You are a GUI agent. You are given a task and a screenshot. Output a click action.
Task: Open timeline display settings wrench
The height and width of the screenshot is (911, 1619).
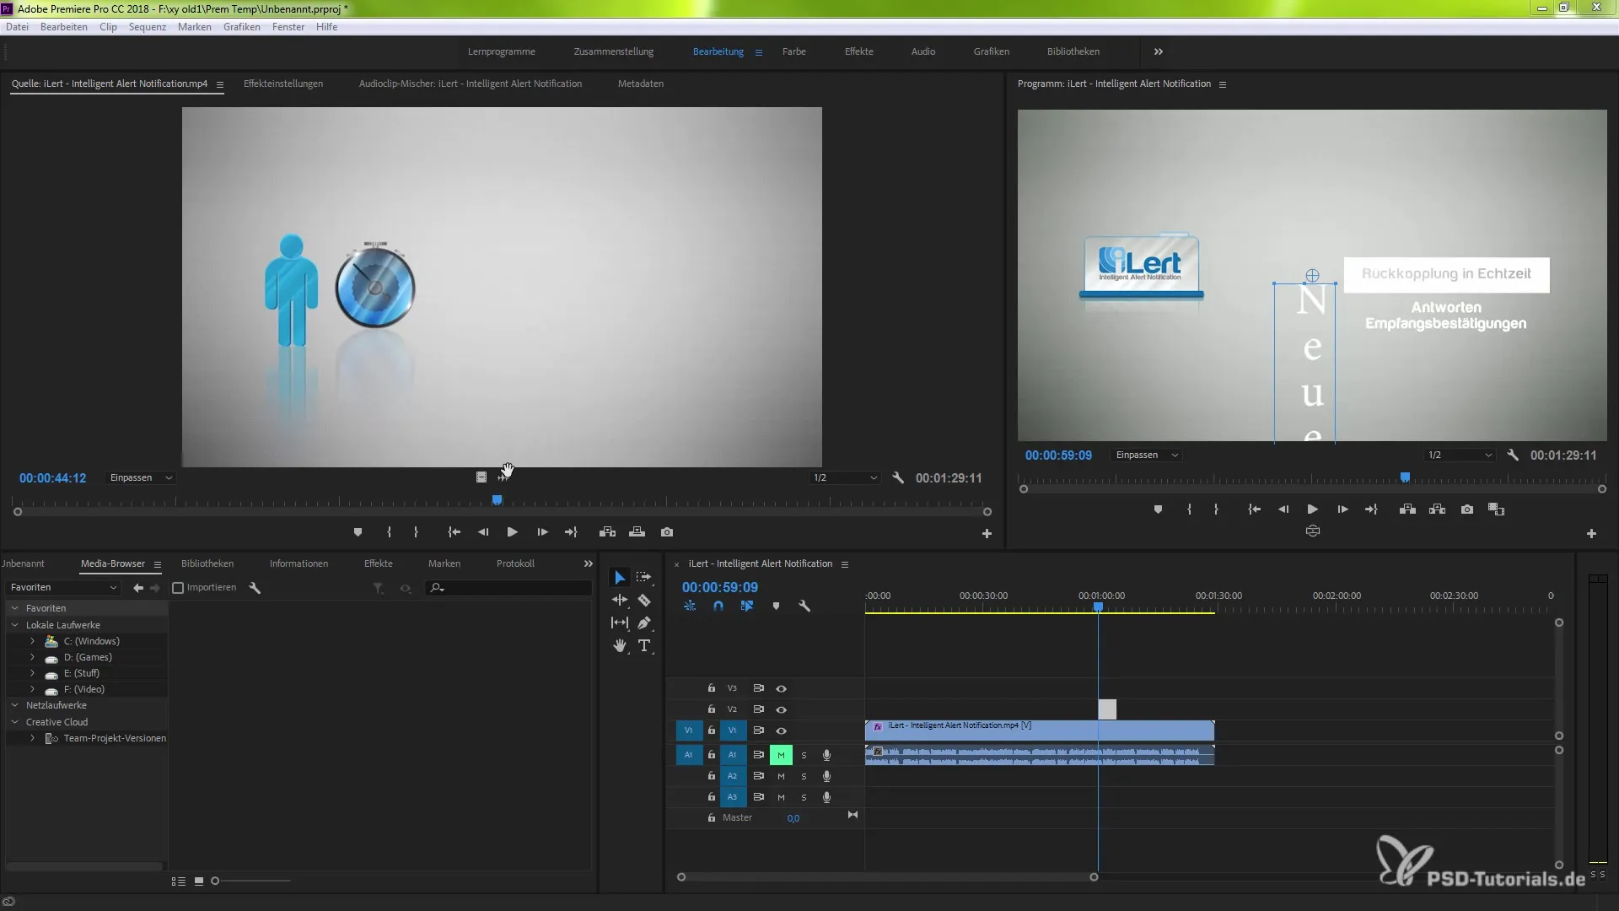coord(804,606)
